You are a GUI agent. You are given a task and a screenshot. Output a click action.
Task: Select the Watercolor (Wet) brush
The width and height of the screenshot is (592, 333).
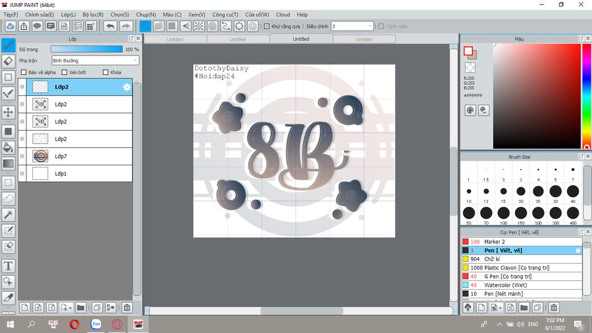click(x=521, y=285)
